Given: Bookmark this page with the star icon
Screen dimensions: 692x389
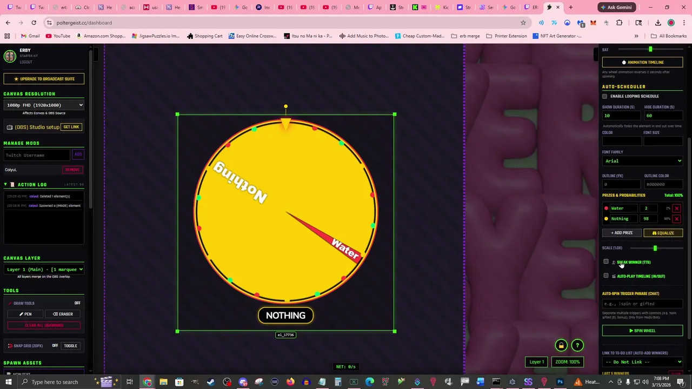Looking at the screenshot, I should point(523,23).
